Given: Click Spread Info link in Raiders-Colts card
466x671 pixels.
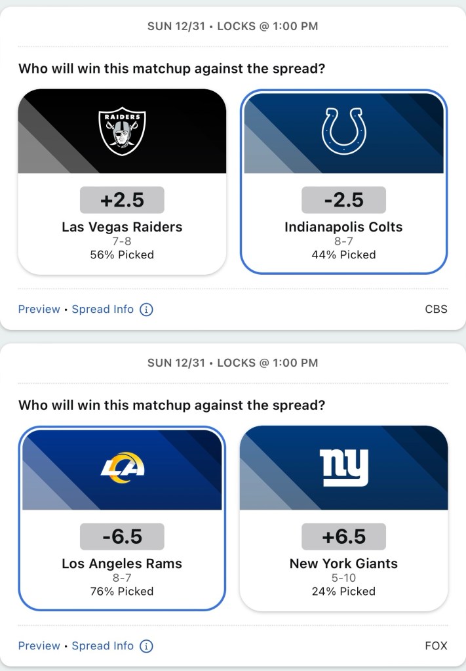Looking at the screenshot, I should pos(102,310).
